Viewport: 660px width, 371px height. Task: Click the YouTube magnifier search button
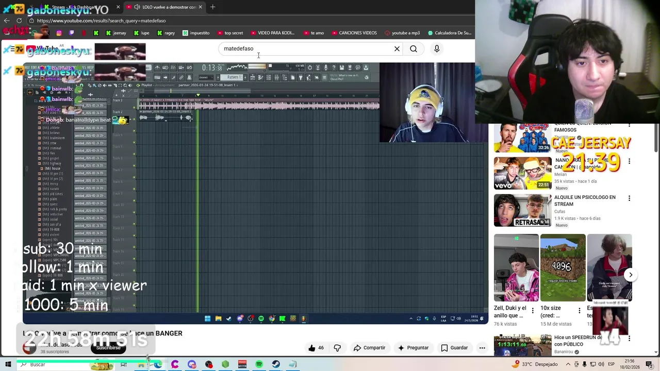[414, 49]
